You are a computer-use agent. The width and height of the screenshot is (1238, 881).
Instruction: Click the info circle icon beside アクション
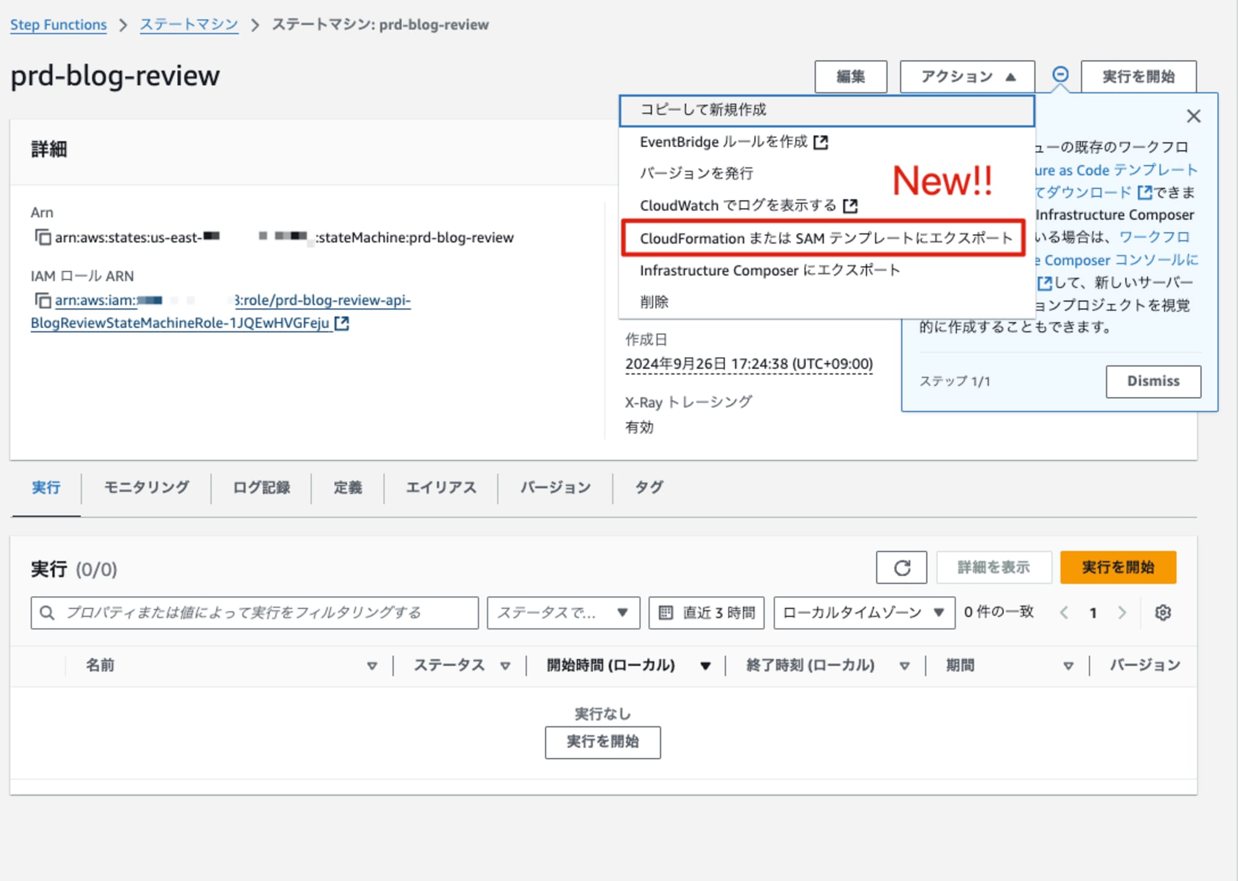click(1060, 75)
